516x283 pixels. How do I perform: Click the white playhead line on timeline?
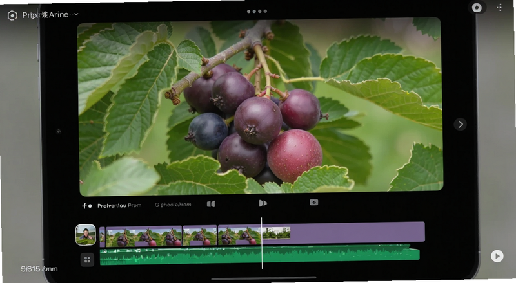tap(262, 243)
